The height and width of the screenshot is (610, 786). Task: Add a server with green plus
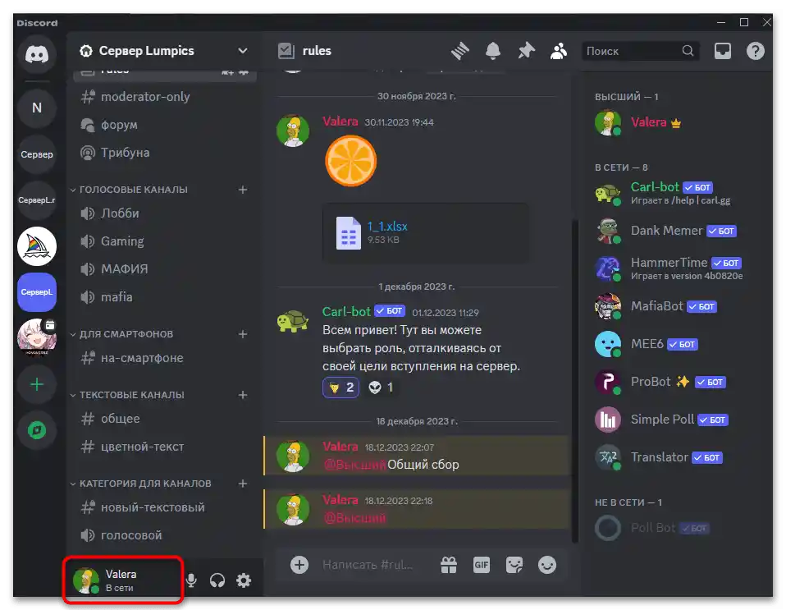[x=37, y=385]
